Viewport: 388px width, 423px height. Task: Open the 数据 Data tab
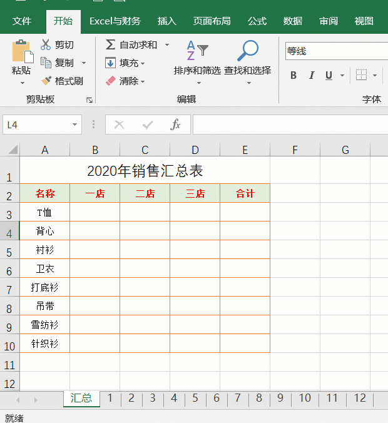(x=293, y=21)
